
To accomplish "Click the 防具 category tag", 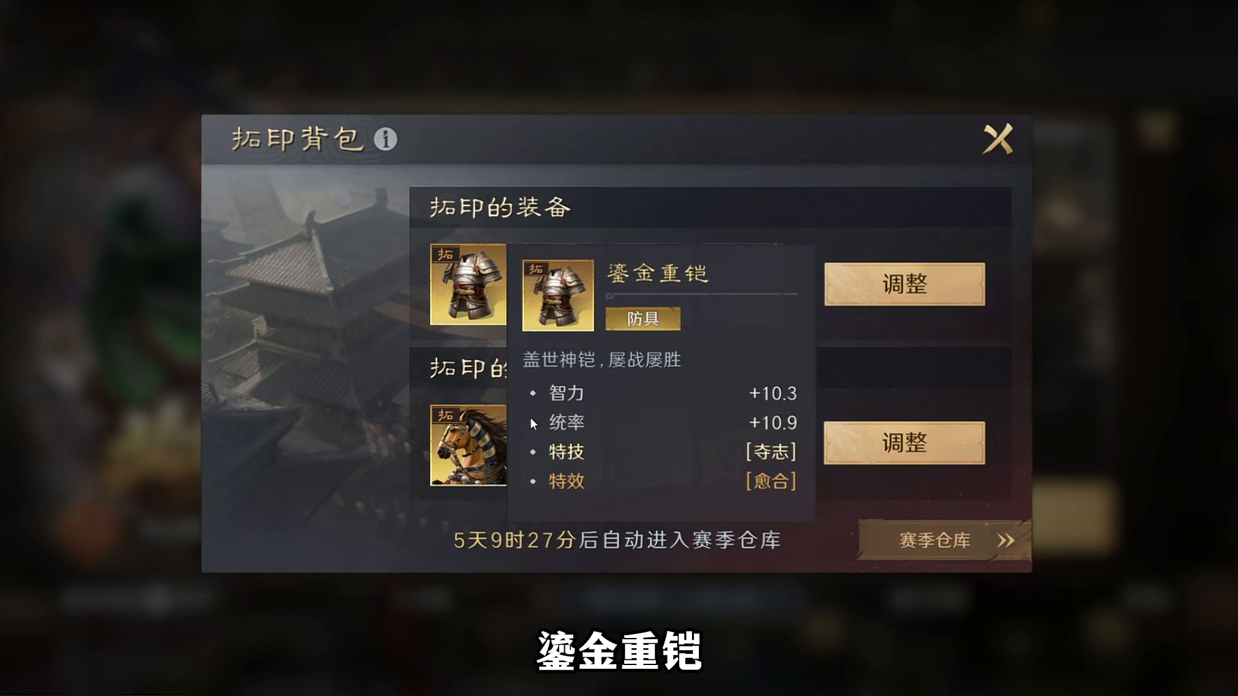I will click(643, 319).
